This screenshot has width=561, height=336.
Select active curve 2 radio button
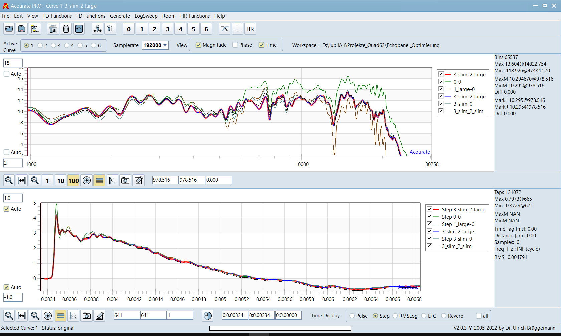(40, 45)
